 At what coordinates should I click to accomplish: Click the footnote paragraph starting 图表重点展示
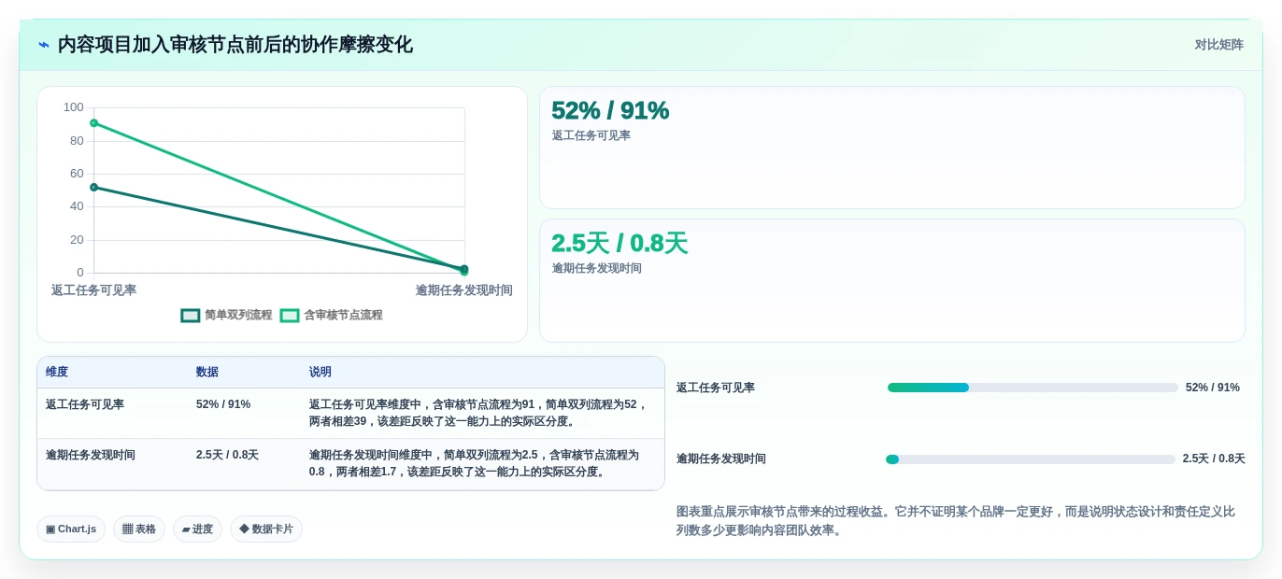956,521
